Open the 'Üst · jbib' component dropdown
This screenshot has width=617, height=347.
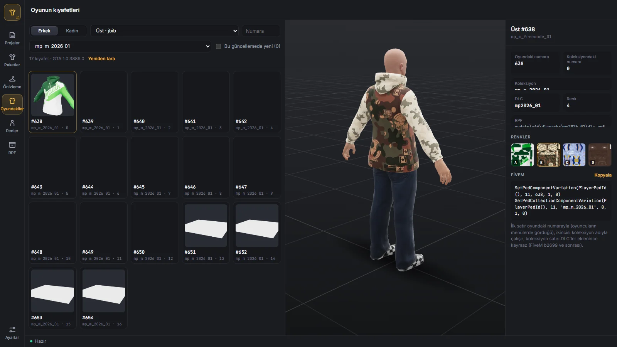(165, 31)
